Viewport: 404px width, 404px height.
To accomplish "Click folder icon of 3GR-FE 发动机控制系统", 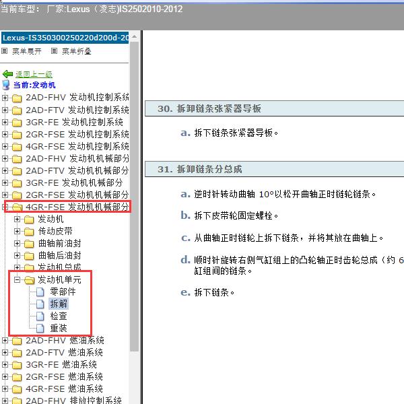I will pyautogui.click(x=17, y=123).
